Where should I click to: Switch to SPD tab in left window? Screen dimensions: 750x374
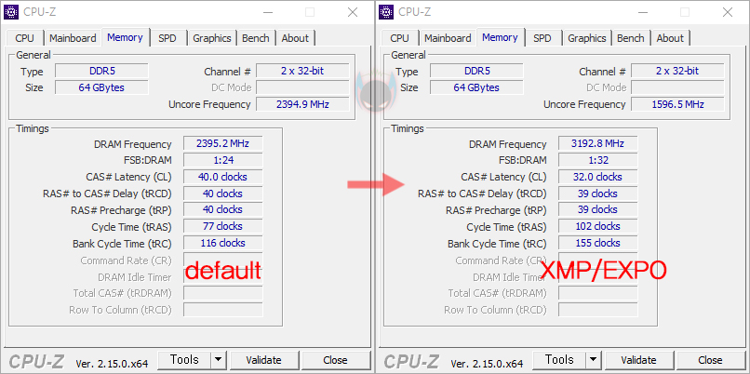click(167, 38)
